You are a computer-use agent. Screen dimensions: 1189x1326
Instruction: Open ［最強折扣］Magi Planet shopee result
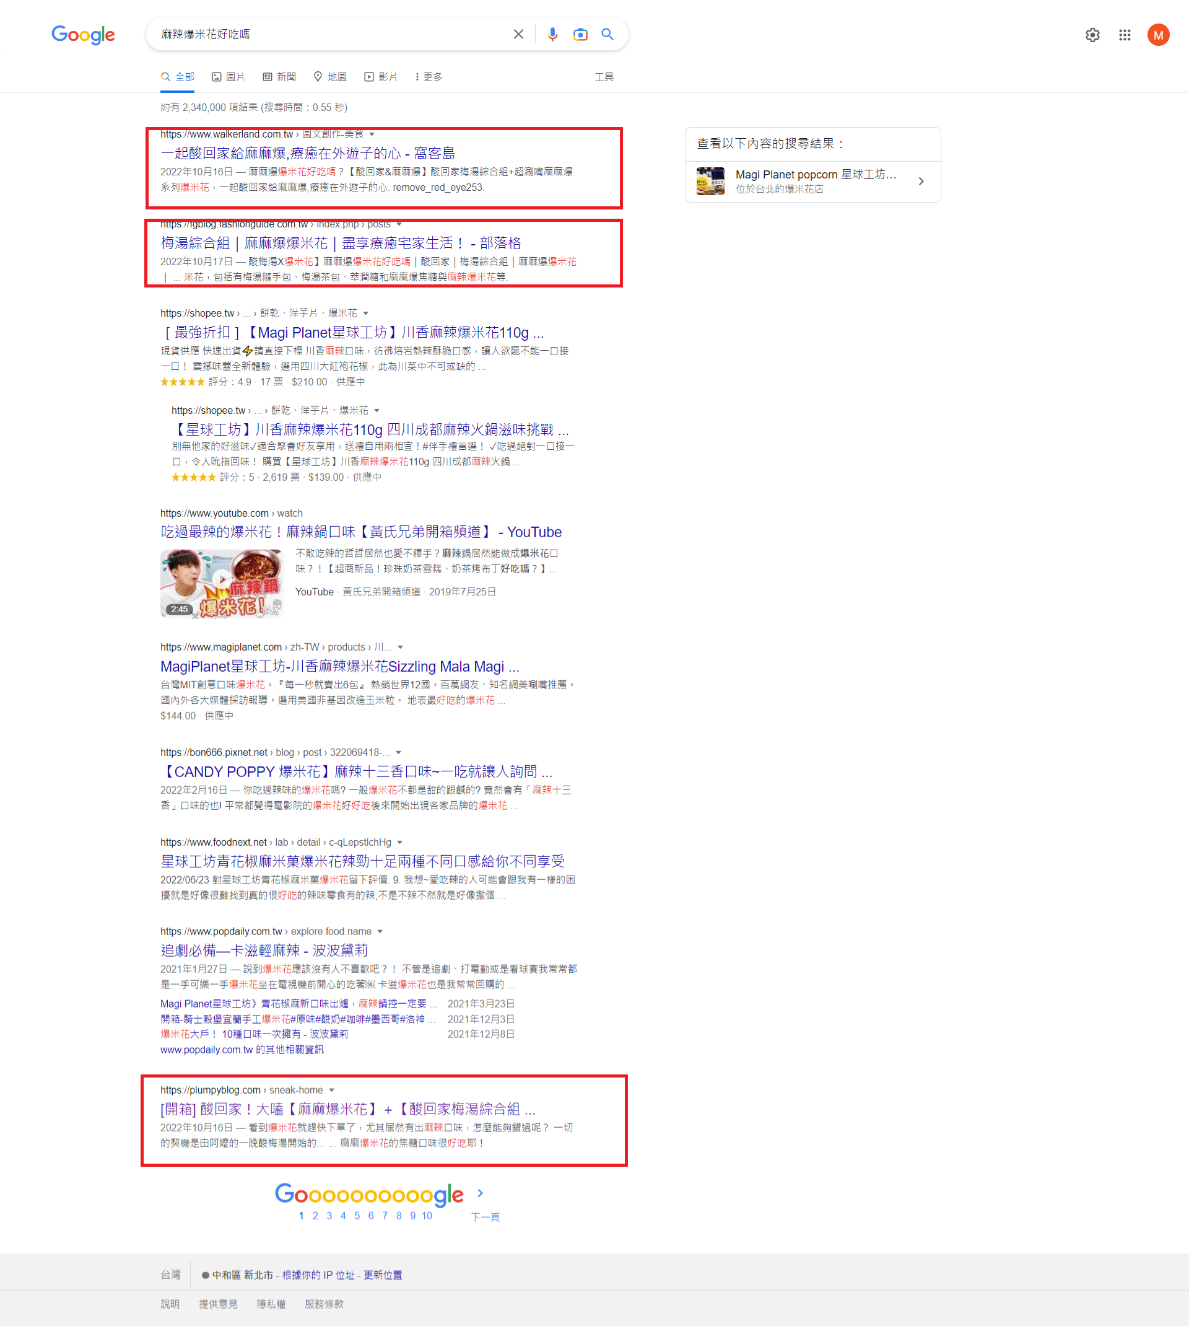(x=352, y=333)
